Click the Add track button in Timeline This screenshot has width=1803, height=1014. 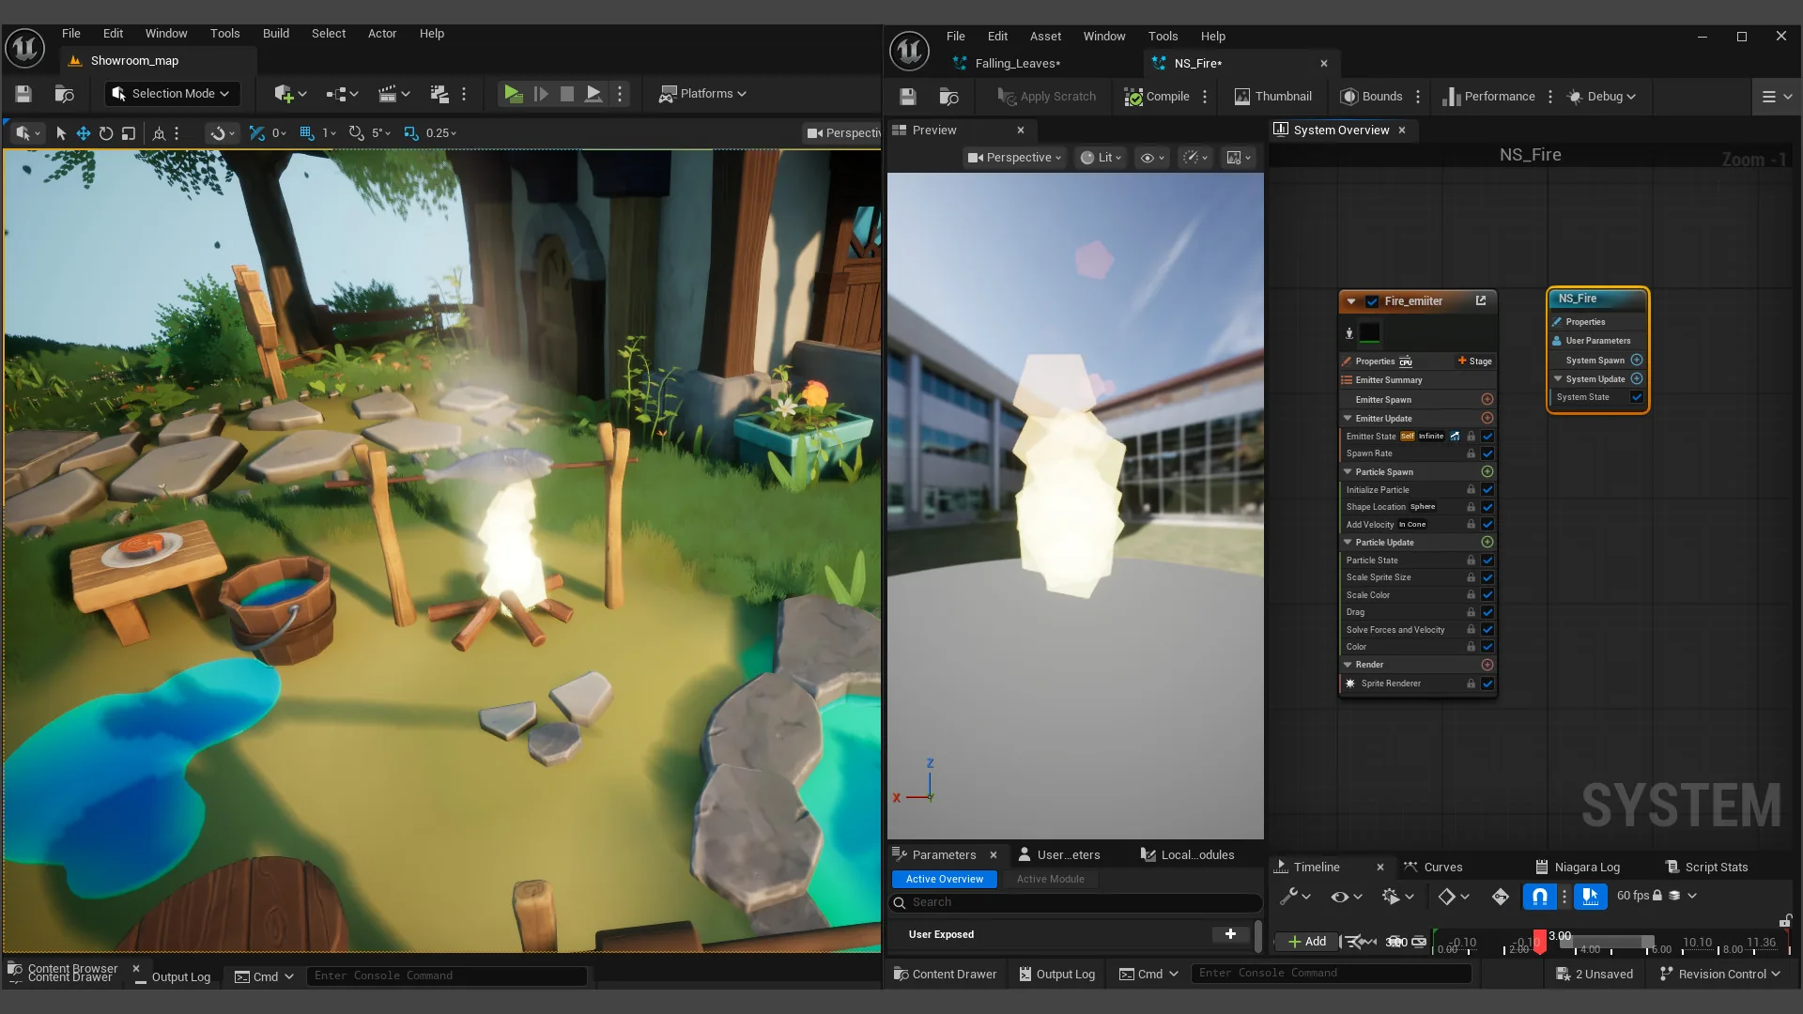pyautogui.click(x=1307, y=942)
